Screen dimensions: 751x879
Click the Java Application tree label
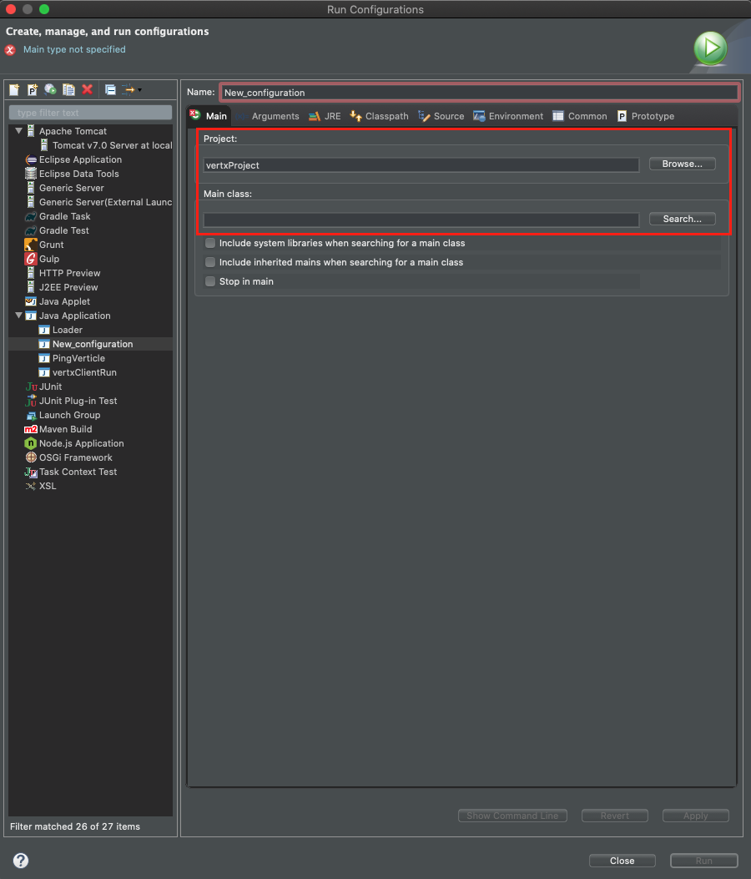point(74,316)
